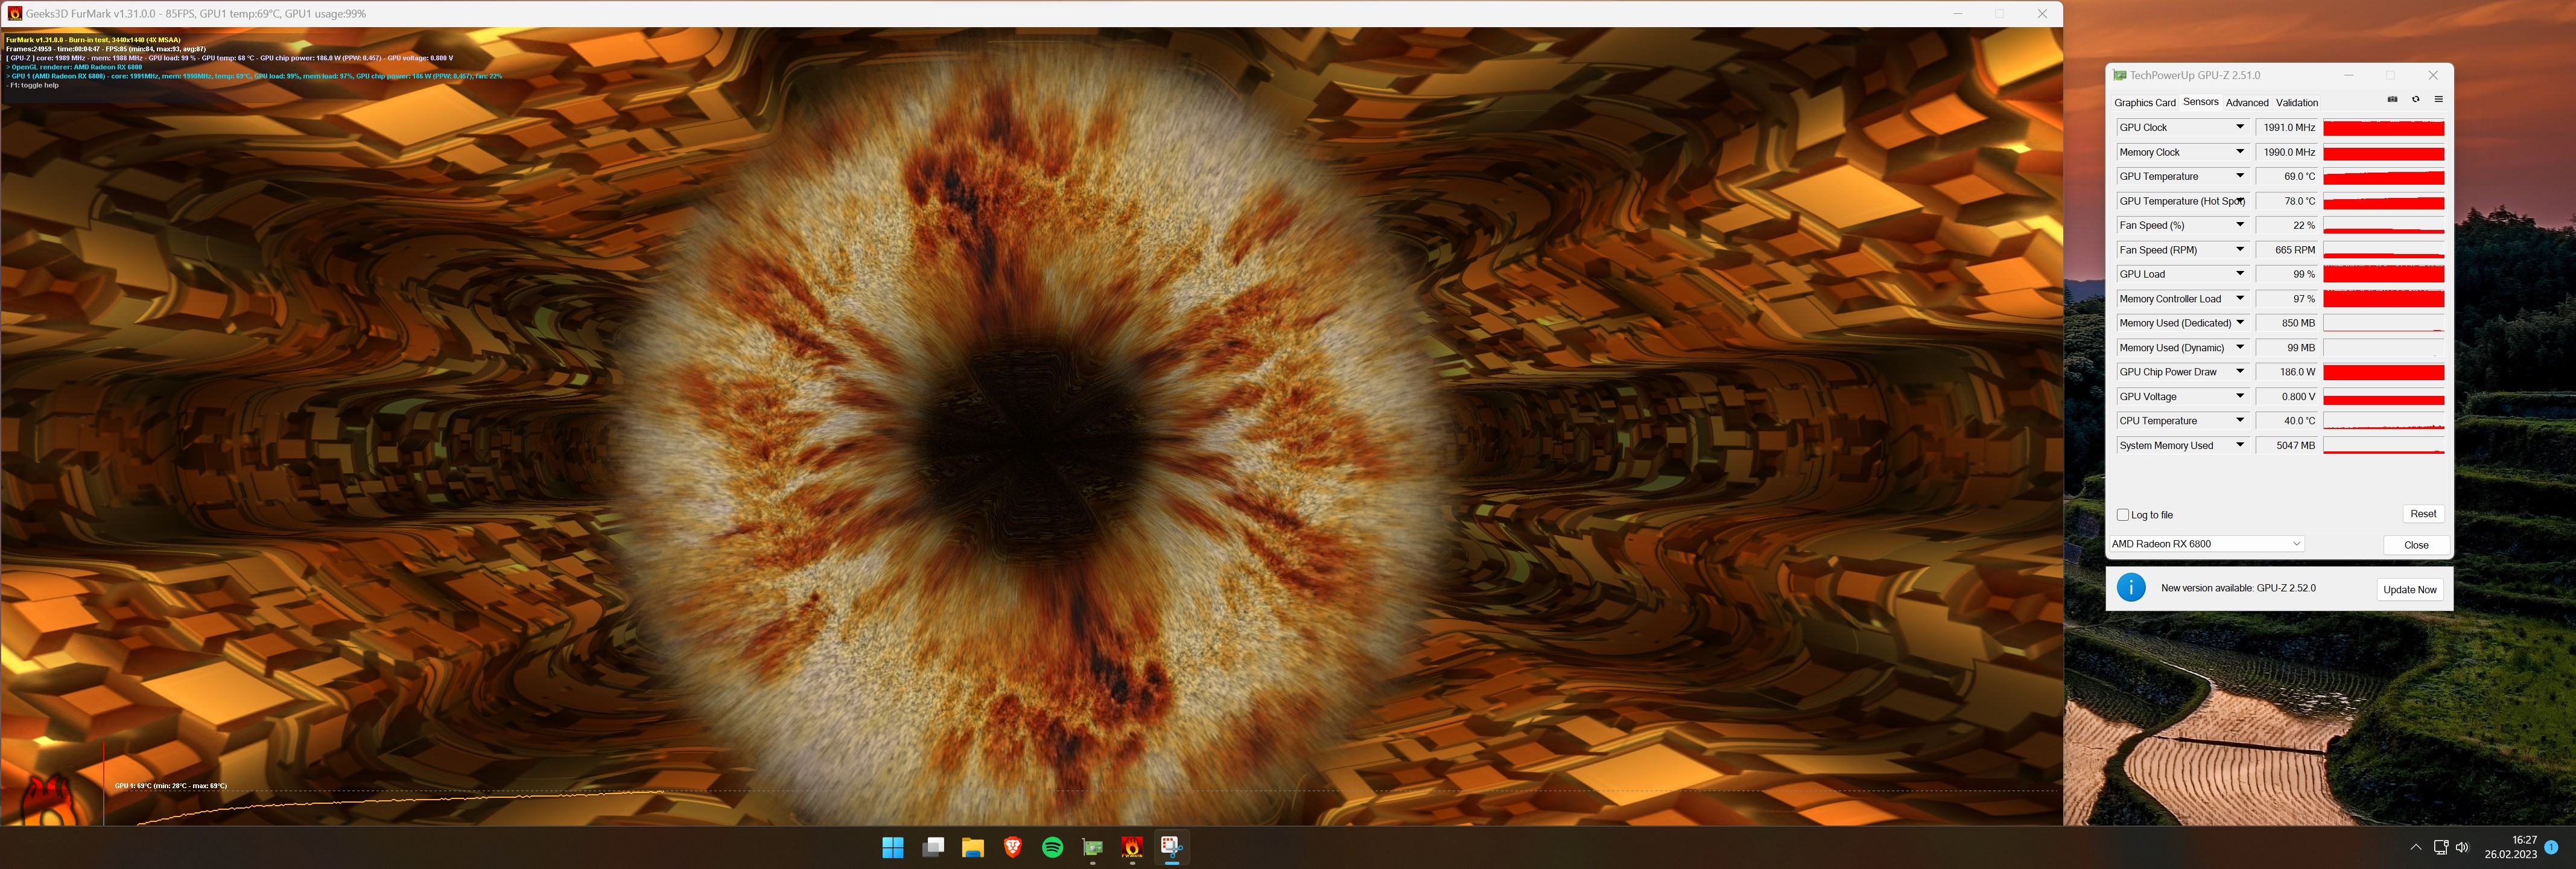The height and width of the screenshot is (869, 2576).
Task: Click the Close button in GPU-Z
Action: (x=2416, y=545)
